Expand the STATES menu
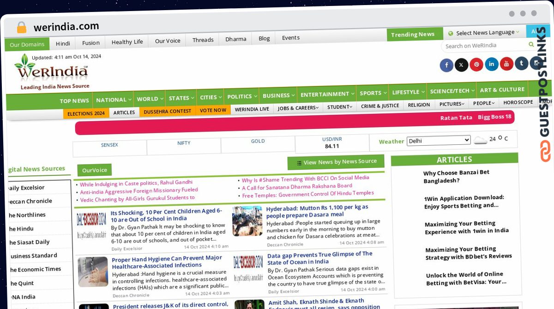The image size is (554, 309). [181, 98]
